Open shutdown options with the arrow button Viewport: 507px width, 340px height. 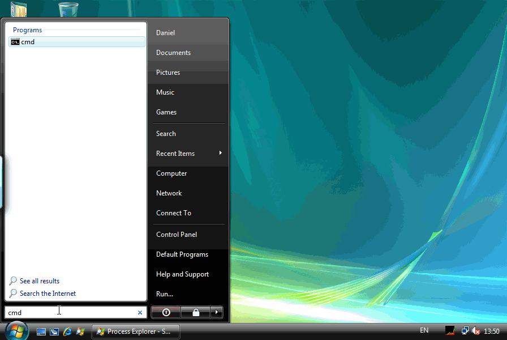click(x=217, y=312)
